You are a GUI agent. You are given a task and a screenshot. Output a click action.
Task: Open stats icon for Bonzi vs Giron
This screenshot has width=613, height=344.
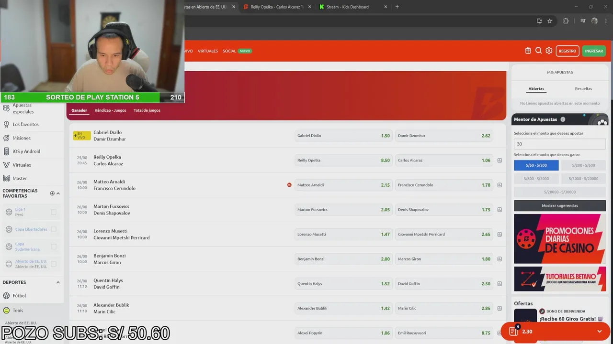tap(499, 259)
